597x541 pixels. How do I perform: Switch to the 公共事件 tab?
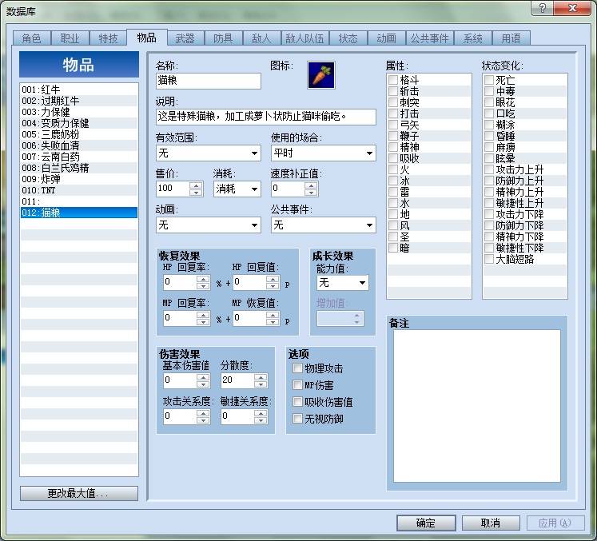(x=429, y=38)
